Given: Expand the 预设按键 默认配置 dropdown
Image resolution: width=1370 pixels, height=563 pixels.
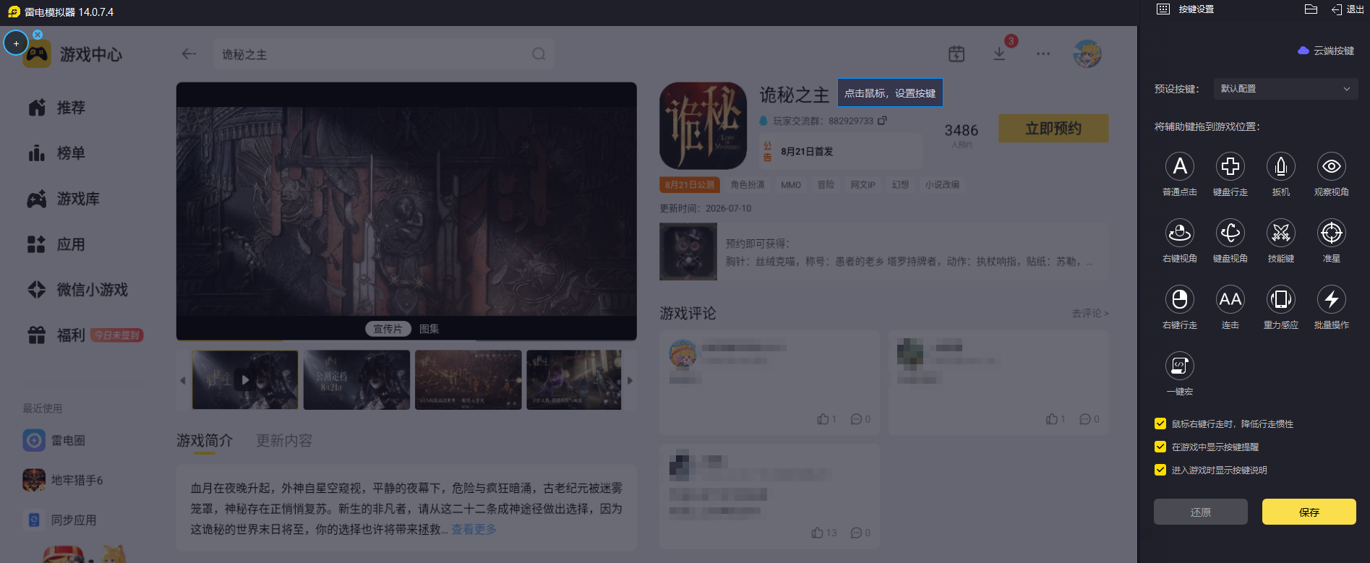Looking at the screenshot, I should pyautogui.click(x=1285, y=89).
